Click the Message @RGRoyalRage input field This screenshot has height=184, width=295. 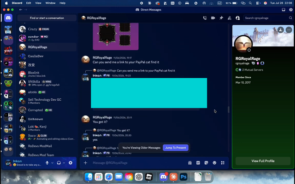139,163
